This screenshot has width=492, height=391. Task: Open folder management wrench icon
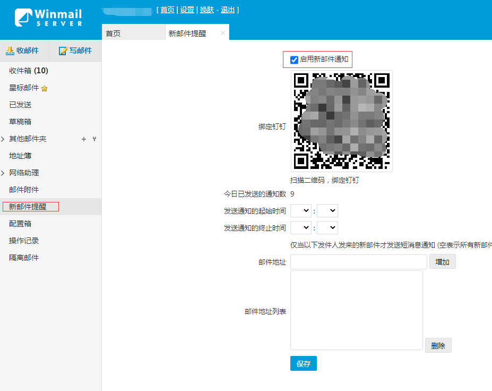point(94,139)
